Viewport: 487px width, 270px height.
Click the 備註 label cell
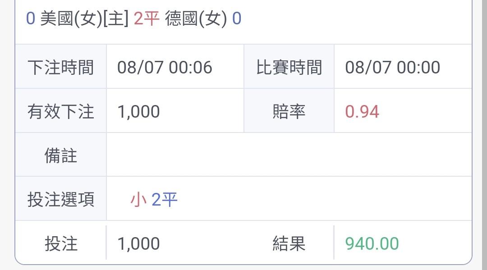(61, 155)
